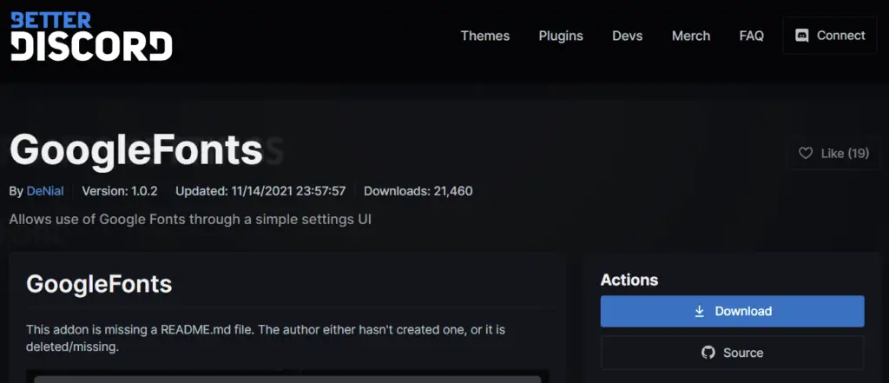Click the Like (19) label
This screenshot has width=889, height=383.
click(x=845, y=153)
